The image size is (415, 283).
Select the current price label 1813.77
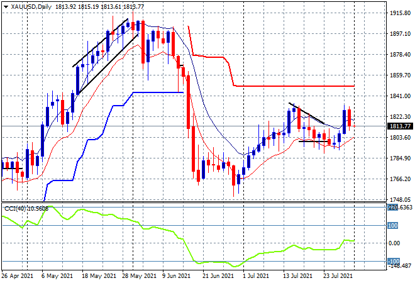[x=400, y=126]
